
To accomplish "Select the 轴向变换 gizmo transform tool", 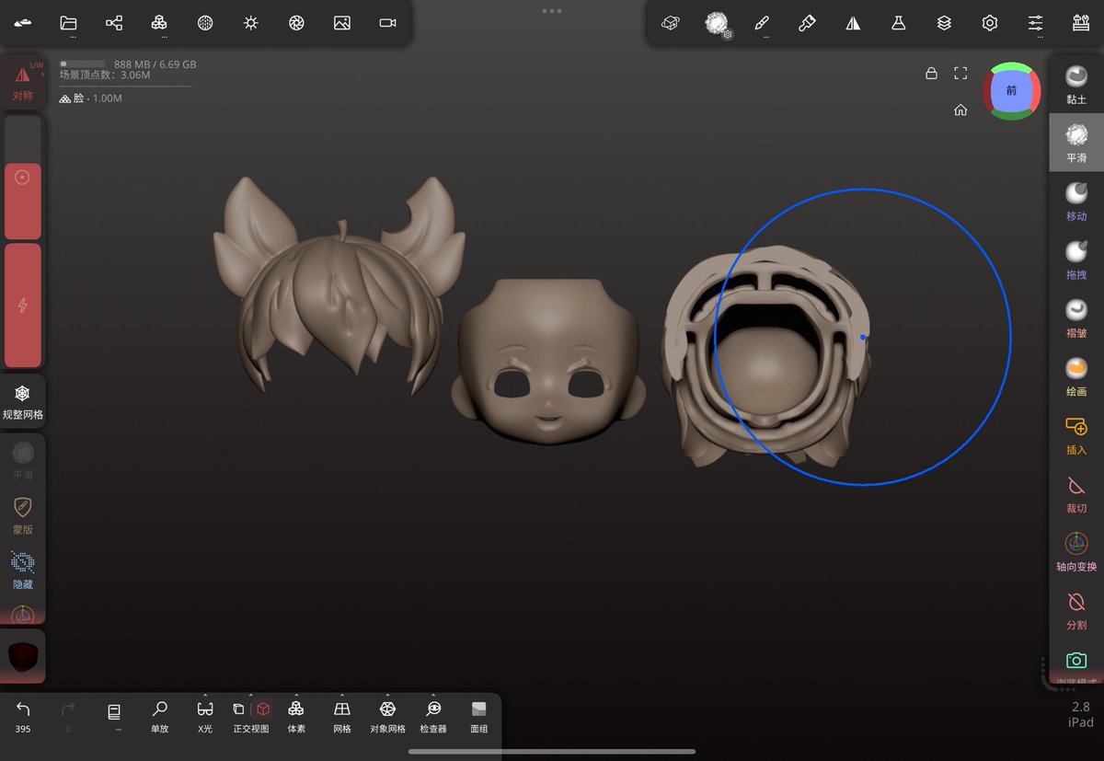I will tap(1076, 551).
